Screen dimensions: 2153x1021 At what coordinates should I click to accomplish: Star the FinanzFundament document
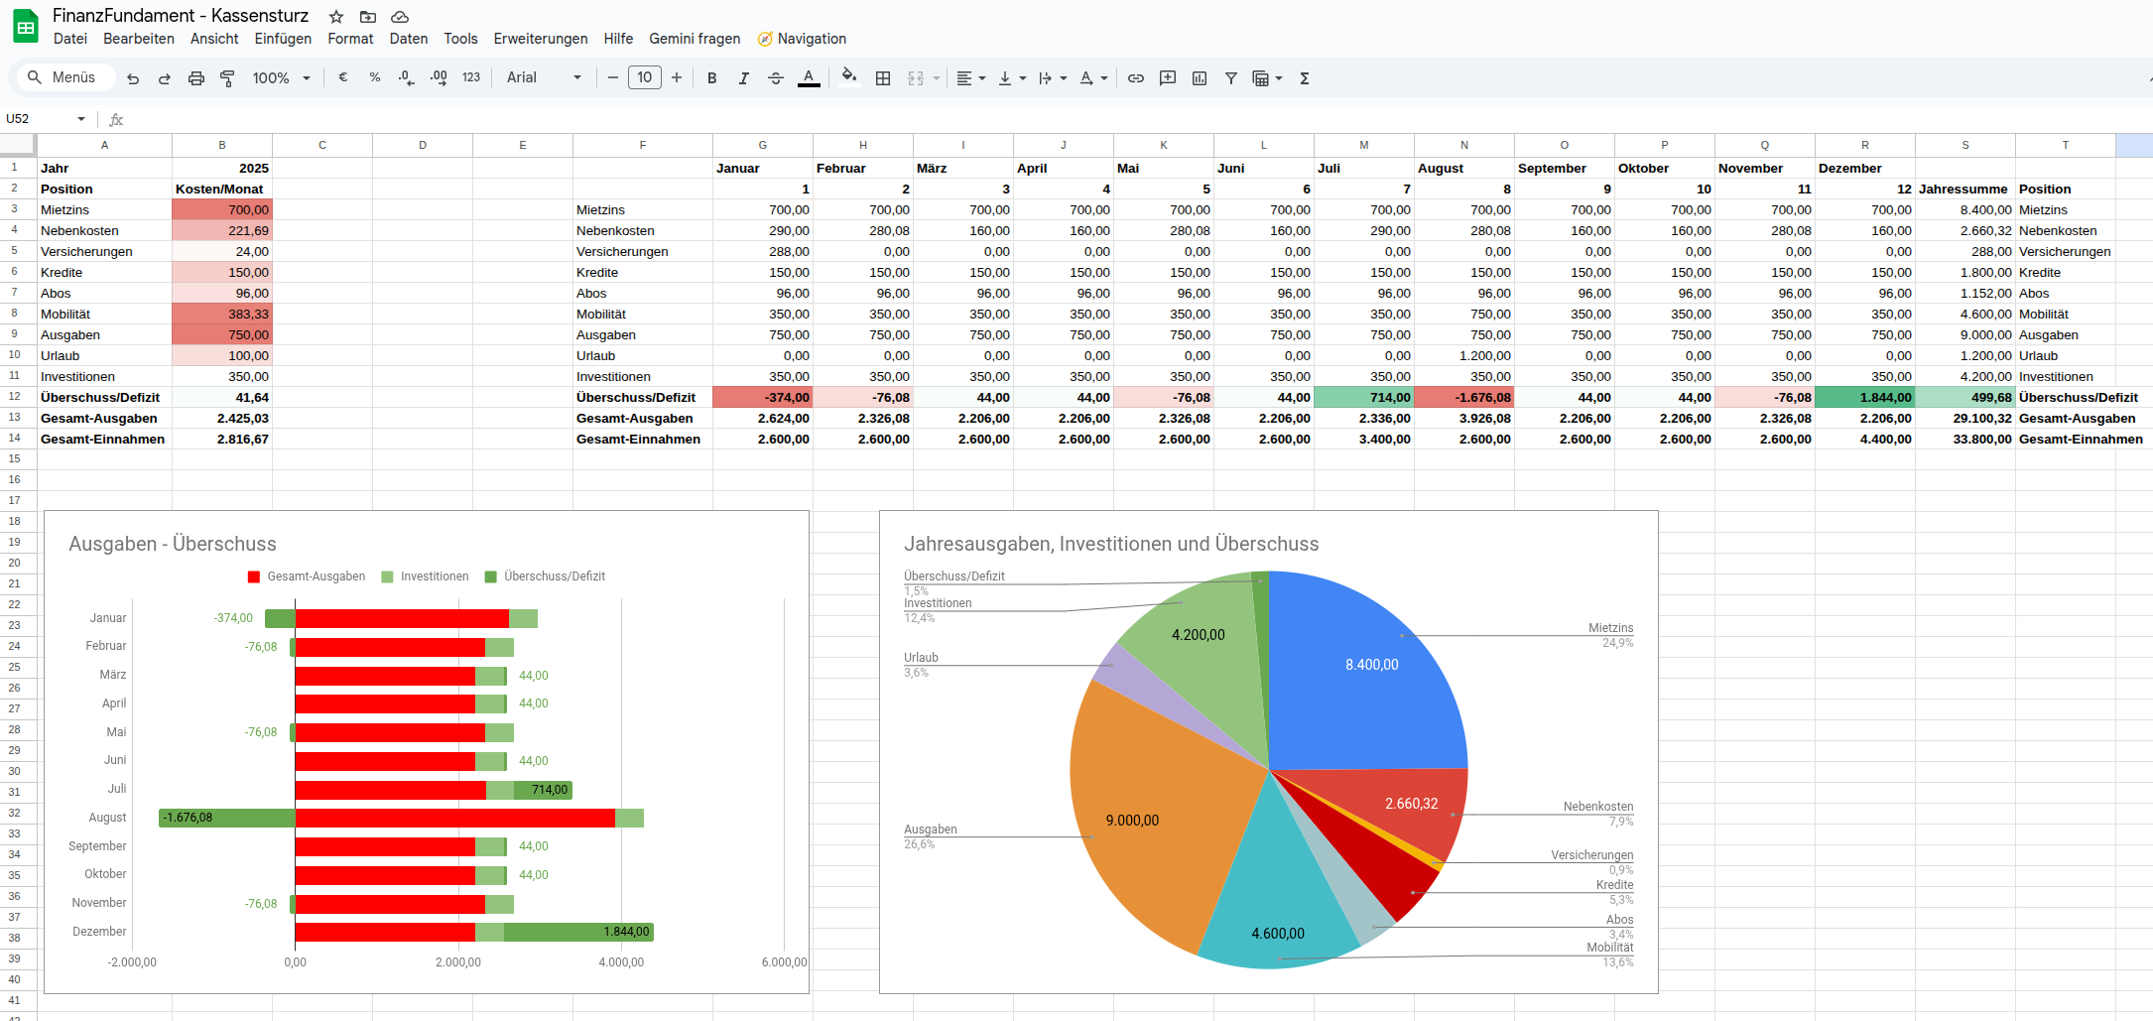pos(336,17)
